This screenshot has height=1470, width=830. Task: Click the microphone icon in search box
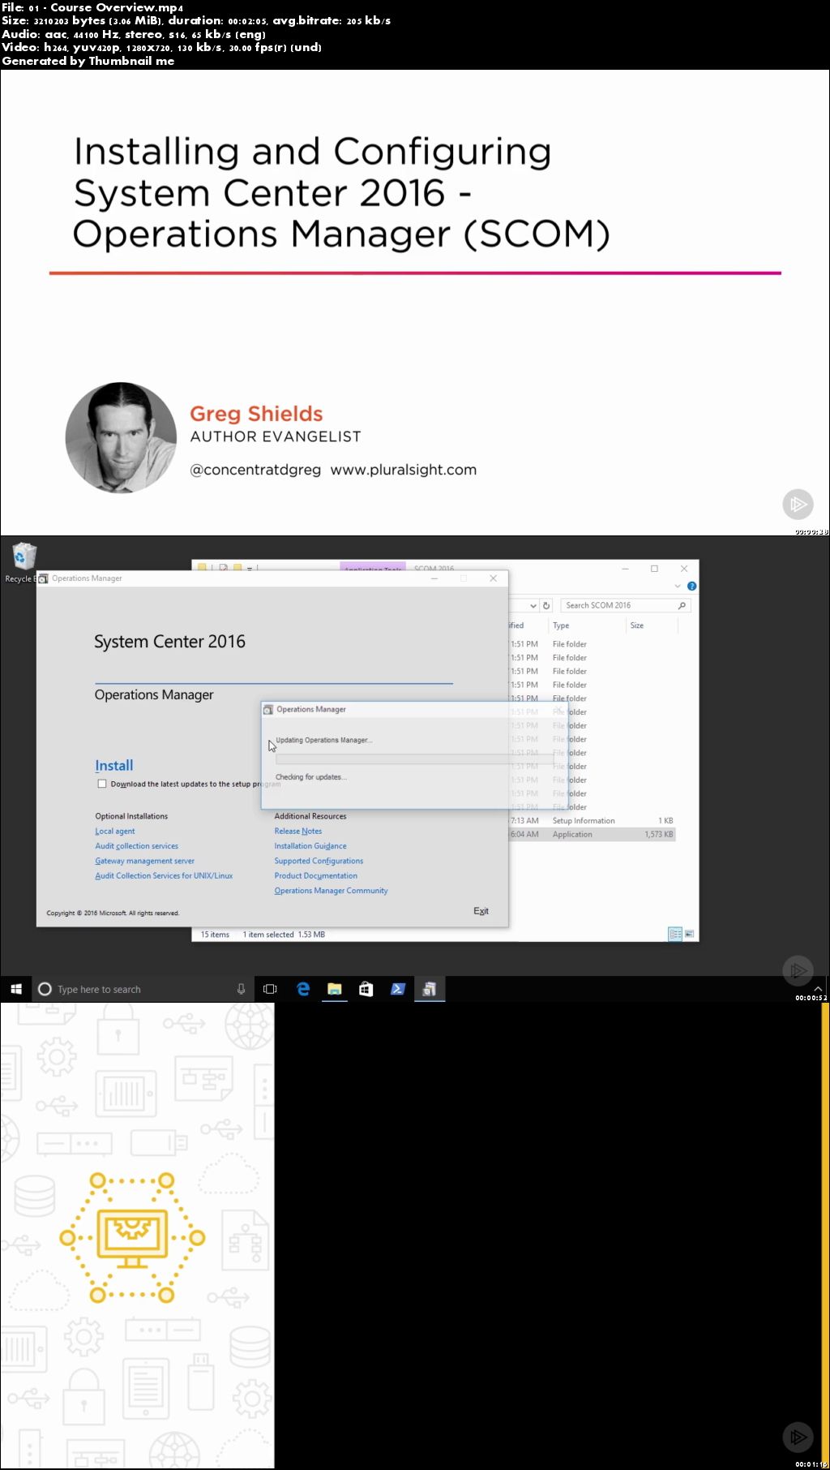(x=241, y=989)
